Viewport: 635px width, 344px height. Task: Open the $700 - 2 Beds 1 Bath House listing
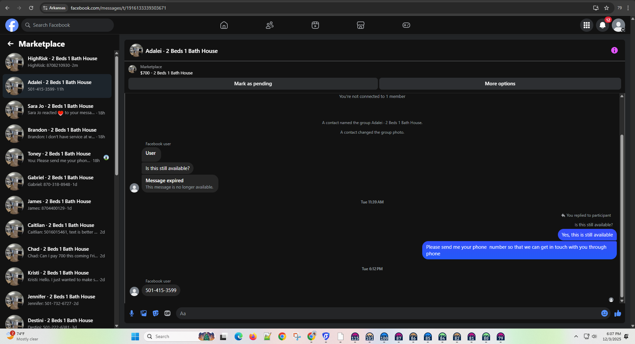[166, 73]
